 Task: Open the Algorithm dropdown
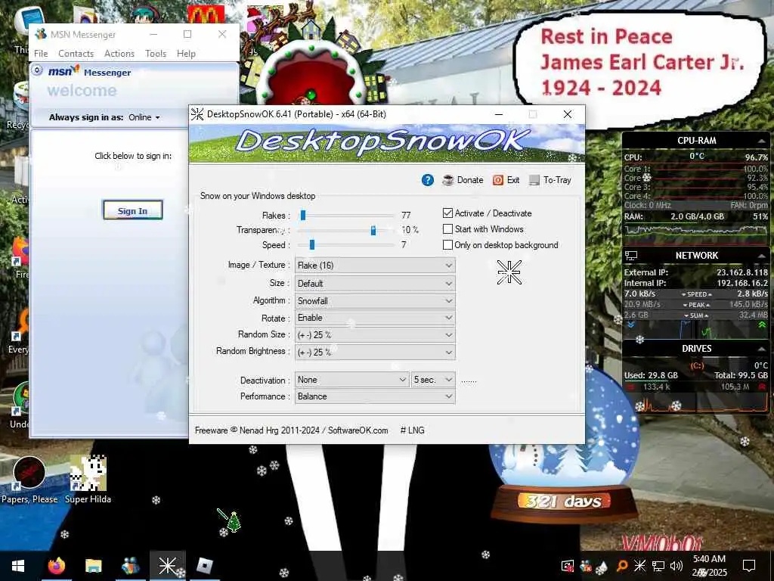(x=375, y=301)
